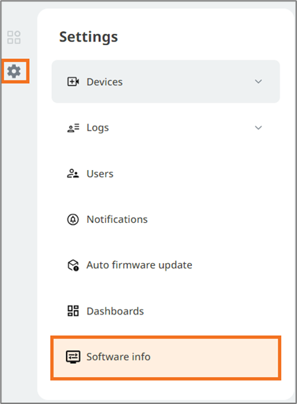Click the Software info text label
297x404 pixels.
point(118,357)
